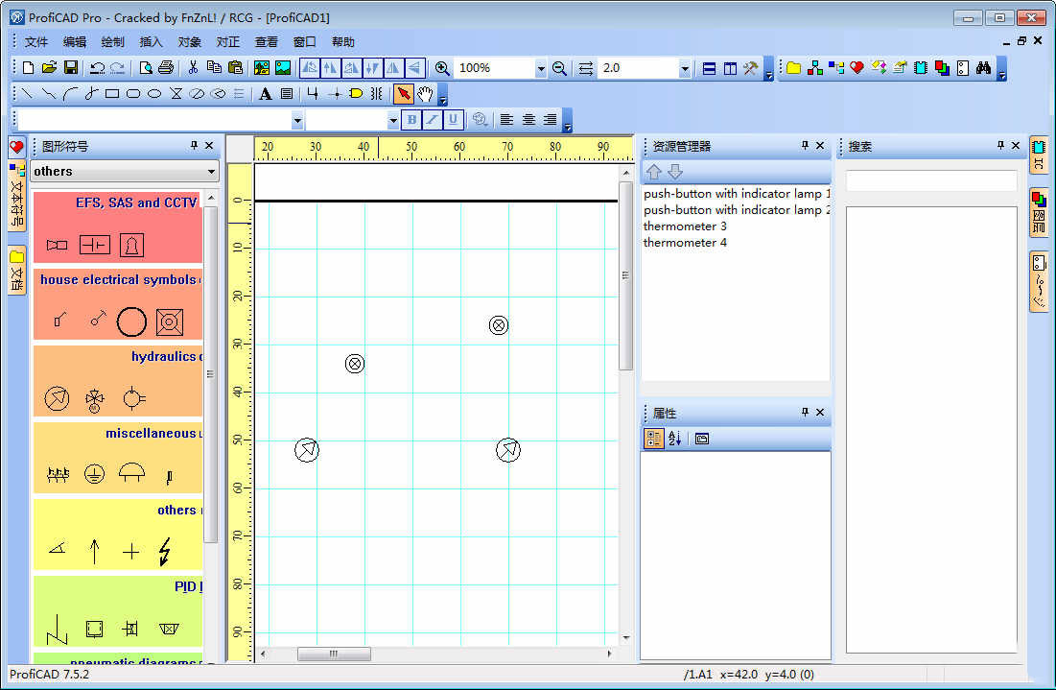Open the zoom 100% dropdown

(x=540, y=68)
